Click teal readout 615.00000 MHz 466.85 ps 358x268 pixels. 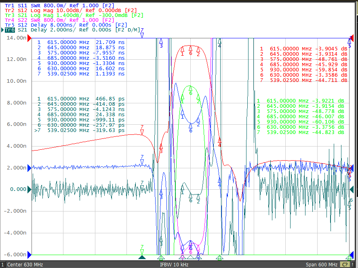click(81, 99)
